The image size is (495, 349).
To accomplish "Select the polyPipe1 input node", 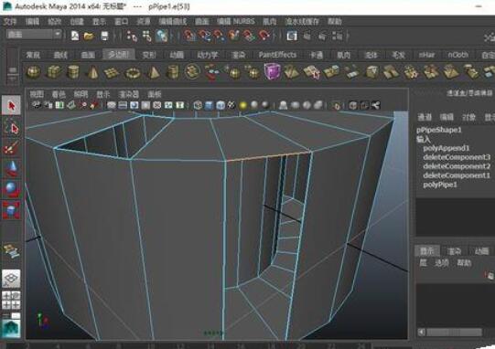I will 440,185.
